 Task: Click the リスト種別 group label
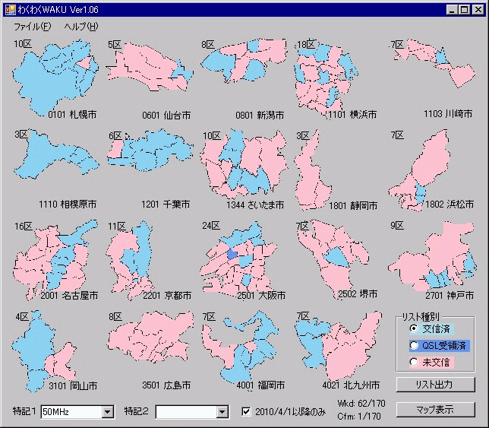[x=421, y=317]
